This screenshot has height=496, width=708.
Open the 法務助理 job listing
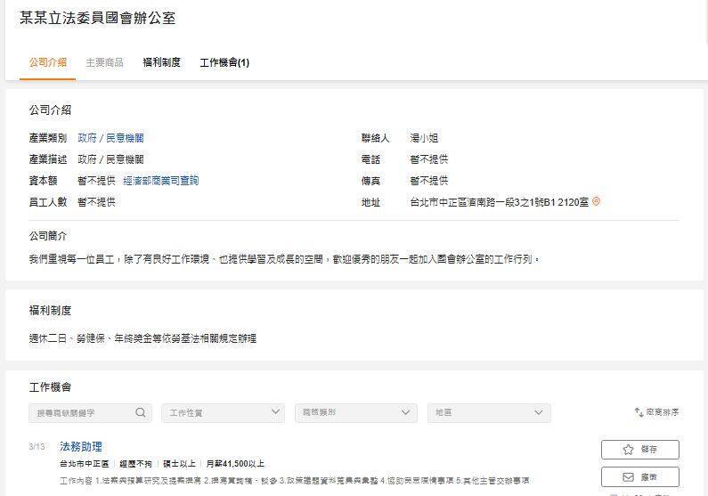pyautogui.click(x=81, y=447)
